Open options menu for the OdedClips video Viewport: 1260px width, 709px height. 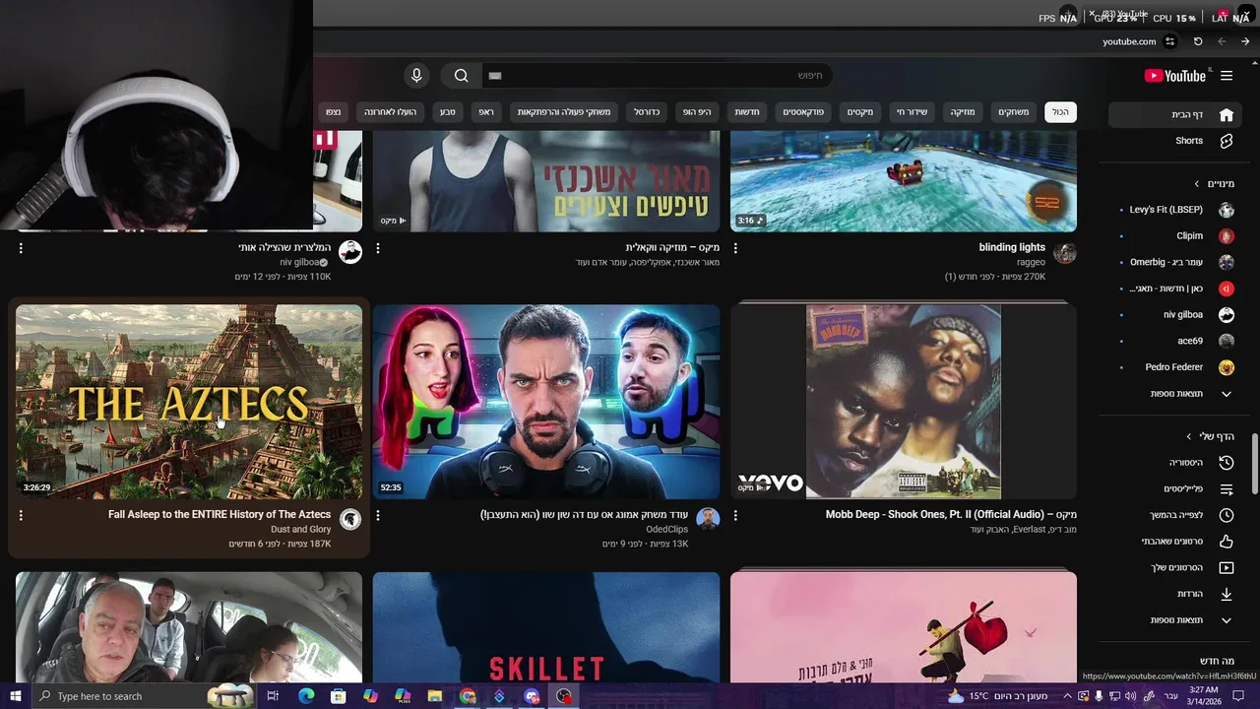[x=378, y=515]
